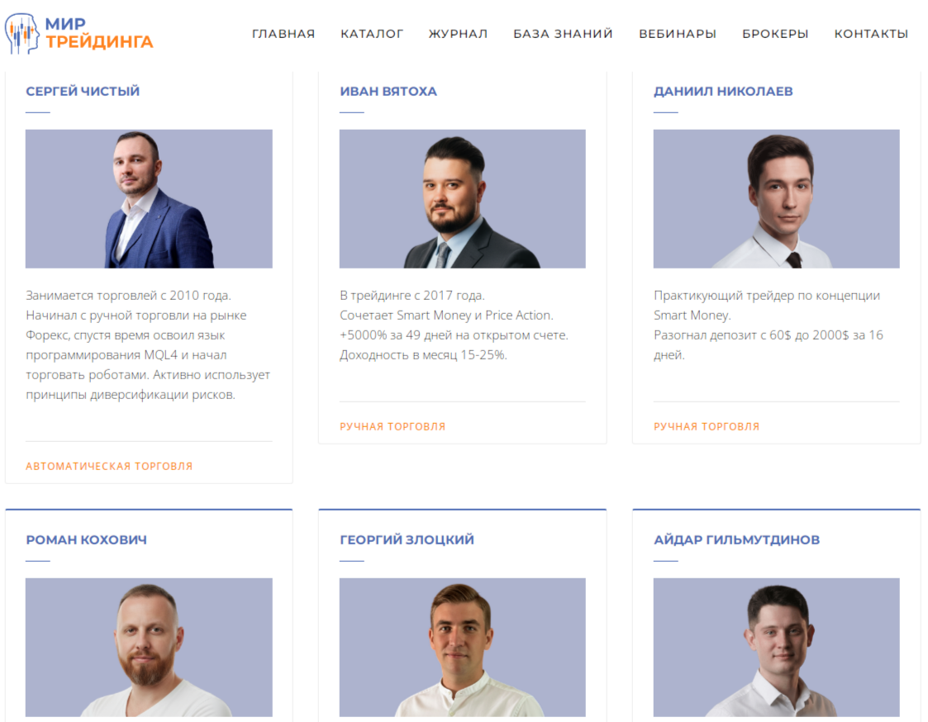
Task: Click Сергей Чистый's portrait photo
Action: click(149, 199)
